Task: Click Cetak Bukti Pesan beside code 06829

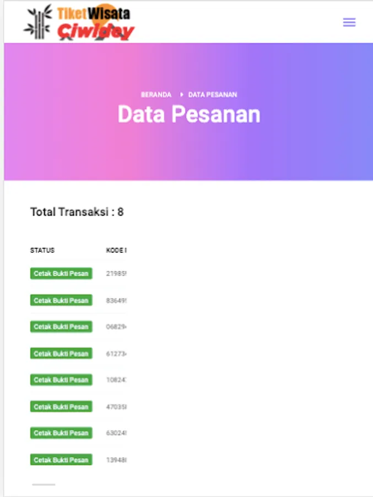Action: 61,327
